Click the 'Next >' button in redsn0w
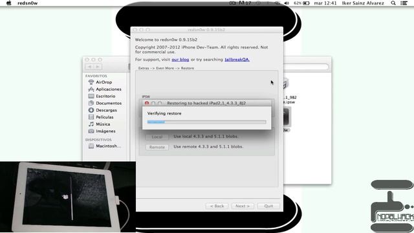The height and width of the screenshot is (233, 414). (243, 206)
